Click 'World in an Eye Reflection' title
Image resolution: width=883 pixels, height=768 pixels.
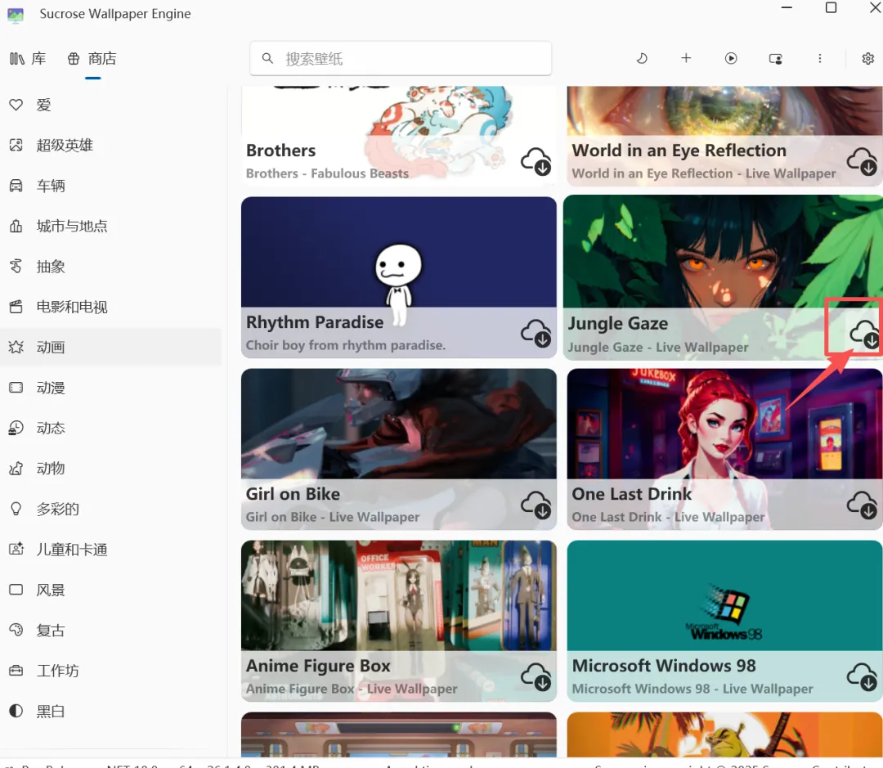[679, 150]
